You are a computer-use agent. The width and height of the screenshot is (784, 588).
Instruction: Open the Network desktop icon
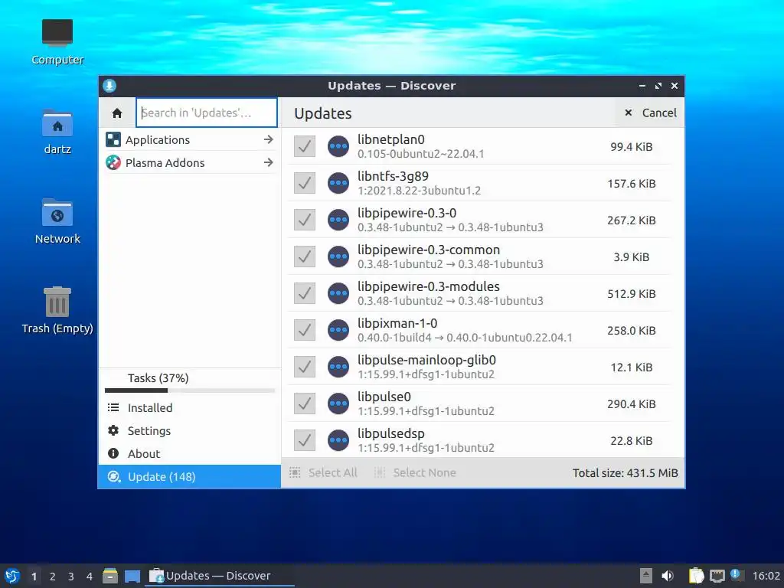coord(57,221)
